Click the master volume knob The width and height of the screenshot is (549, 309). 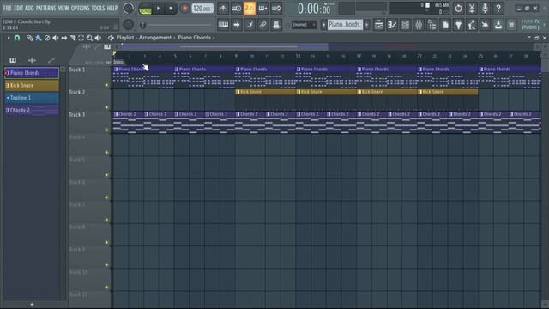click(x=129, y=8)
